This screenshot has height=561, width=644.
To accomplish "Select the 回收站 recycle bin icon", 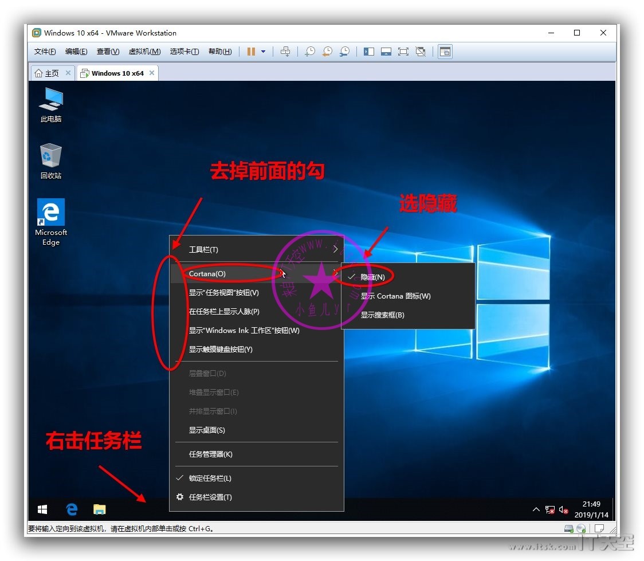I will tap(51, 162).
